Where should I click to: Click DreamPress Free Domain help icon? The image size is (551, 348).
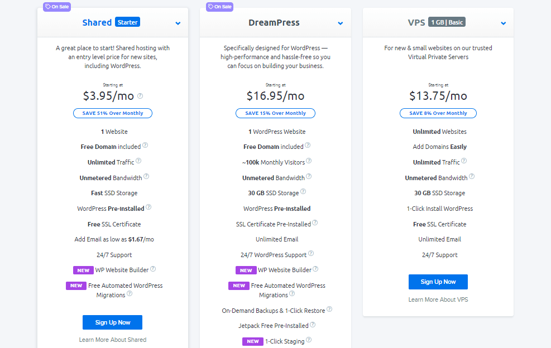[x=308, y=145]
